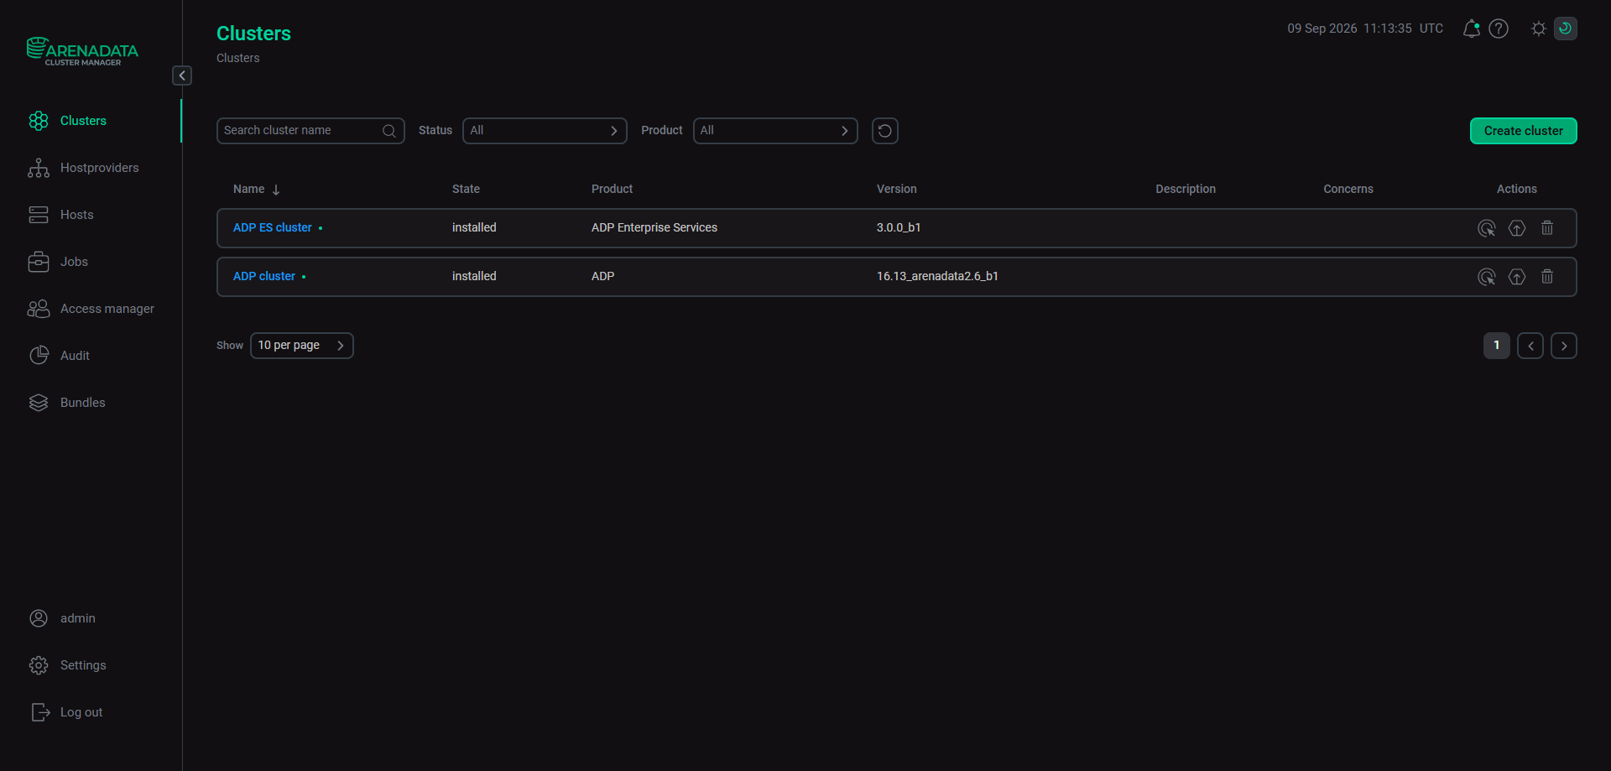The image size is (1611, 771).
Task: Click the ADP Enterprise Services product cell
Action: tap(654, 228)
